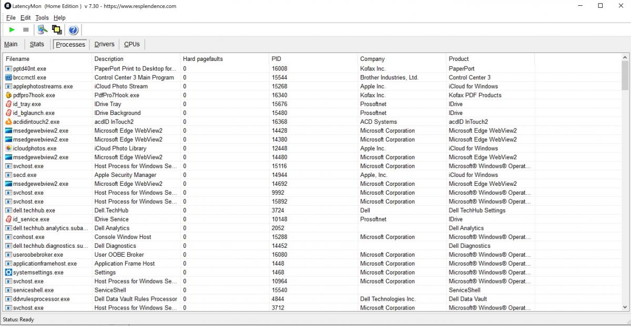Select the dell.techhub.diagnostics.su... filename
This screenshot has height=326, width=631.
51,246
